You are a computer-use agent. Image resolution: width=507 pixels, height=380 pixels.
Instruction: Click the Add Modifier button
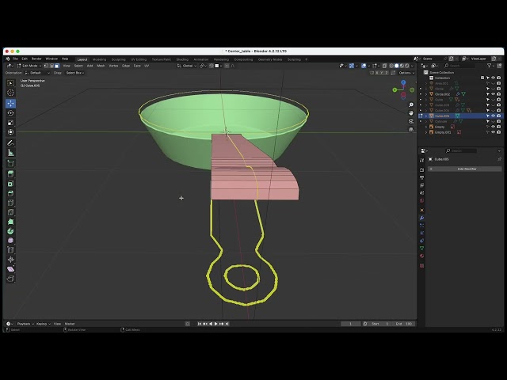[x=465, y=169]
